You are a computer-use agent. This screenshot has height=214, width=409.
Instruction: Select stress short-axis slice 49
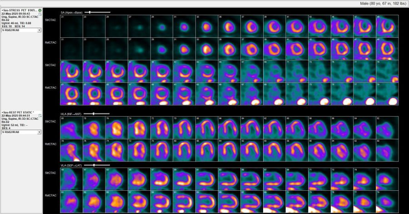[x=387, y=25]
